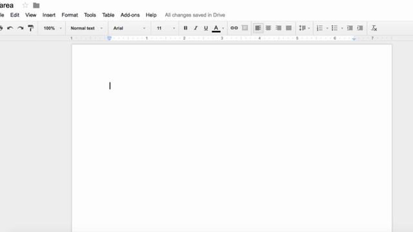Apply a numbered list

(319, 28)
